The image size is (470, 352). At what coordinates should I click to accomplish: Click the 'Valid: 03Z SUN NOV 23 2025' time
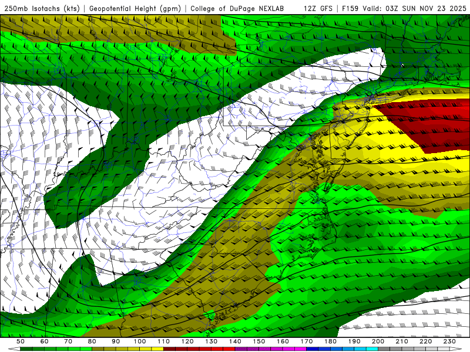point(415,8)
